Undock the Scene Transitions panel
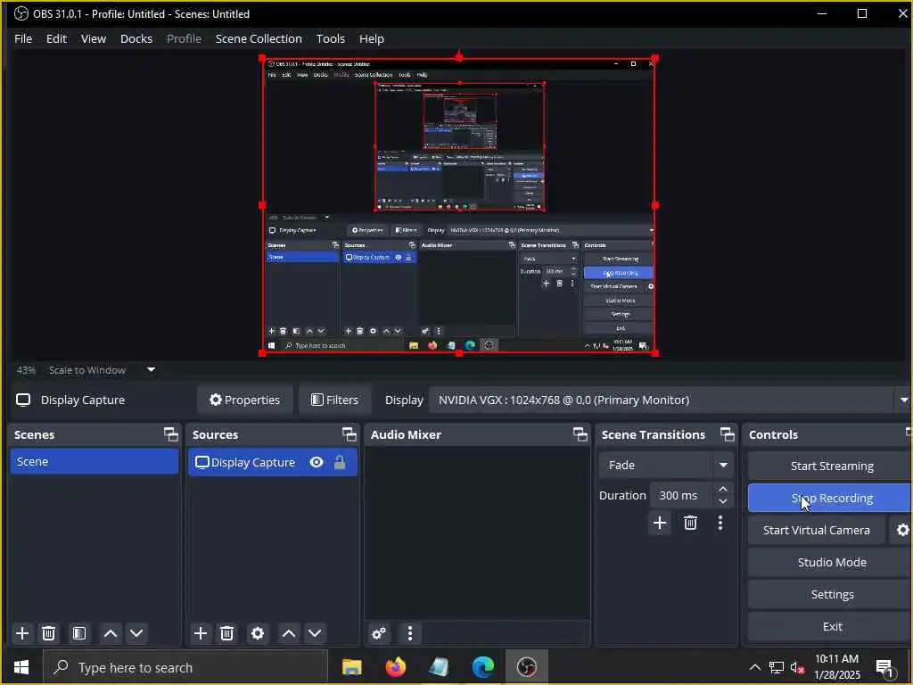 728,434
